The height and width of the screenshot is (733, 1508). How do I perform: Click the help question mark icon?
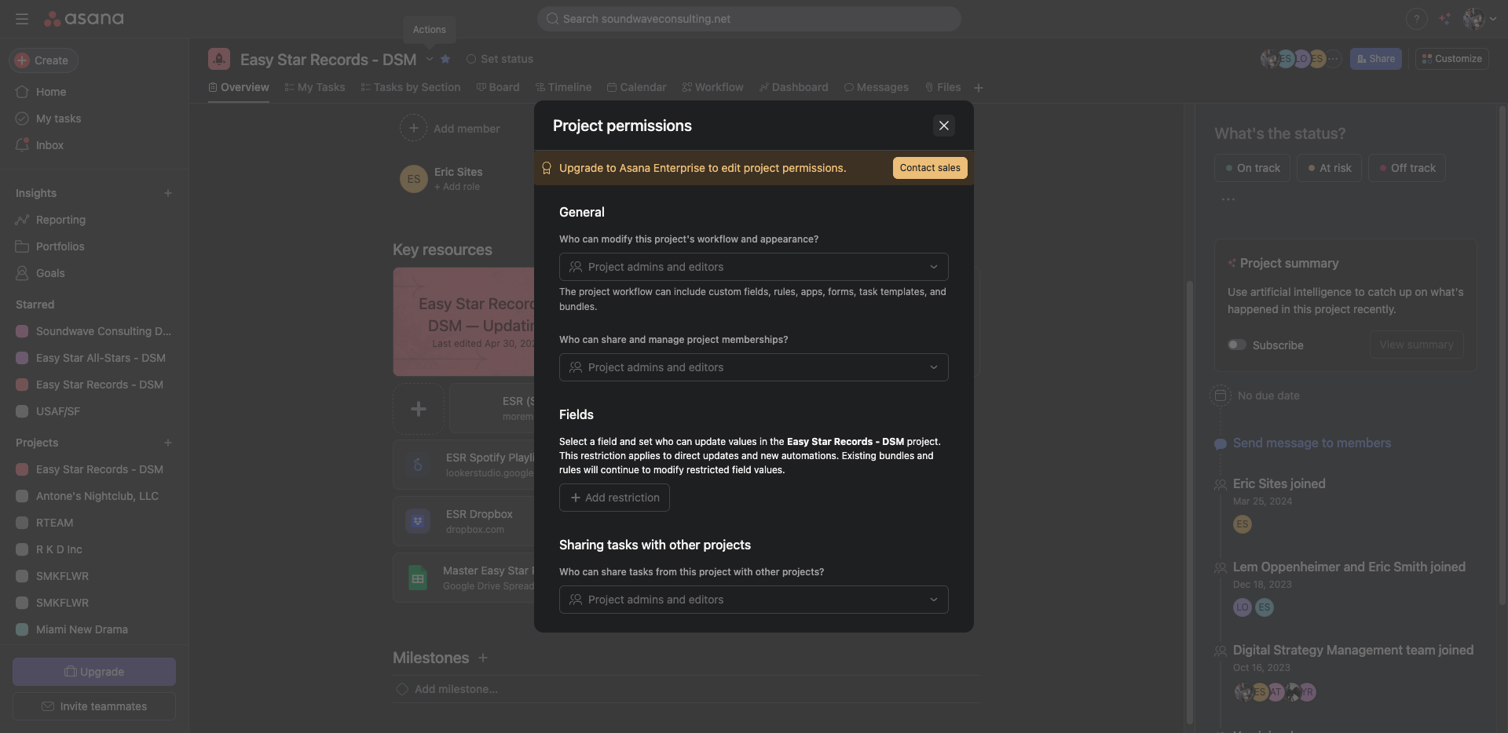click(1416, 19)
